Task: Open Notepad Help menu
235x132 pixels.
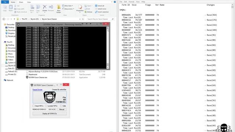Action: coord(143,2)
